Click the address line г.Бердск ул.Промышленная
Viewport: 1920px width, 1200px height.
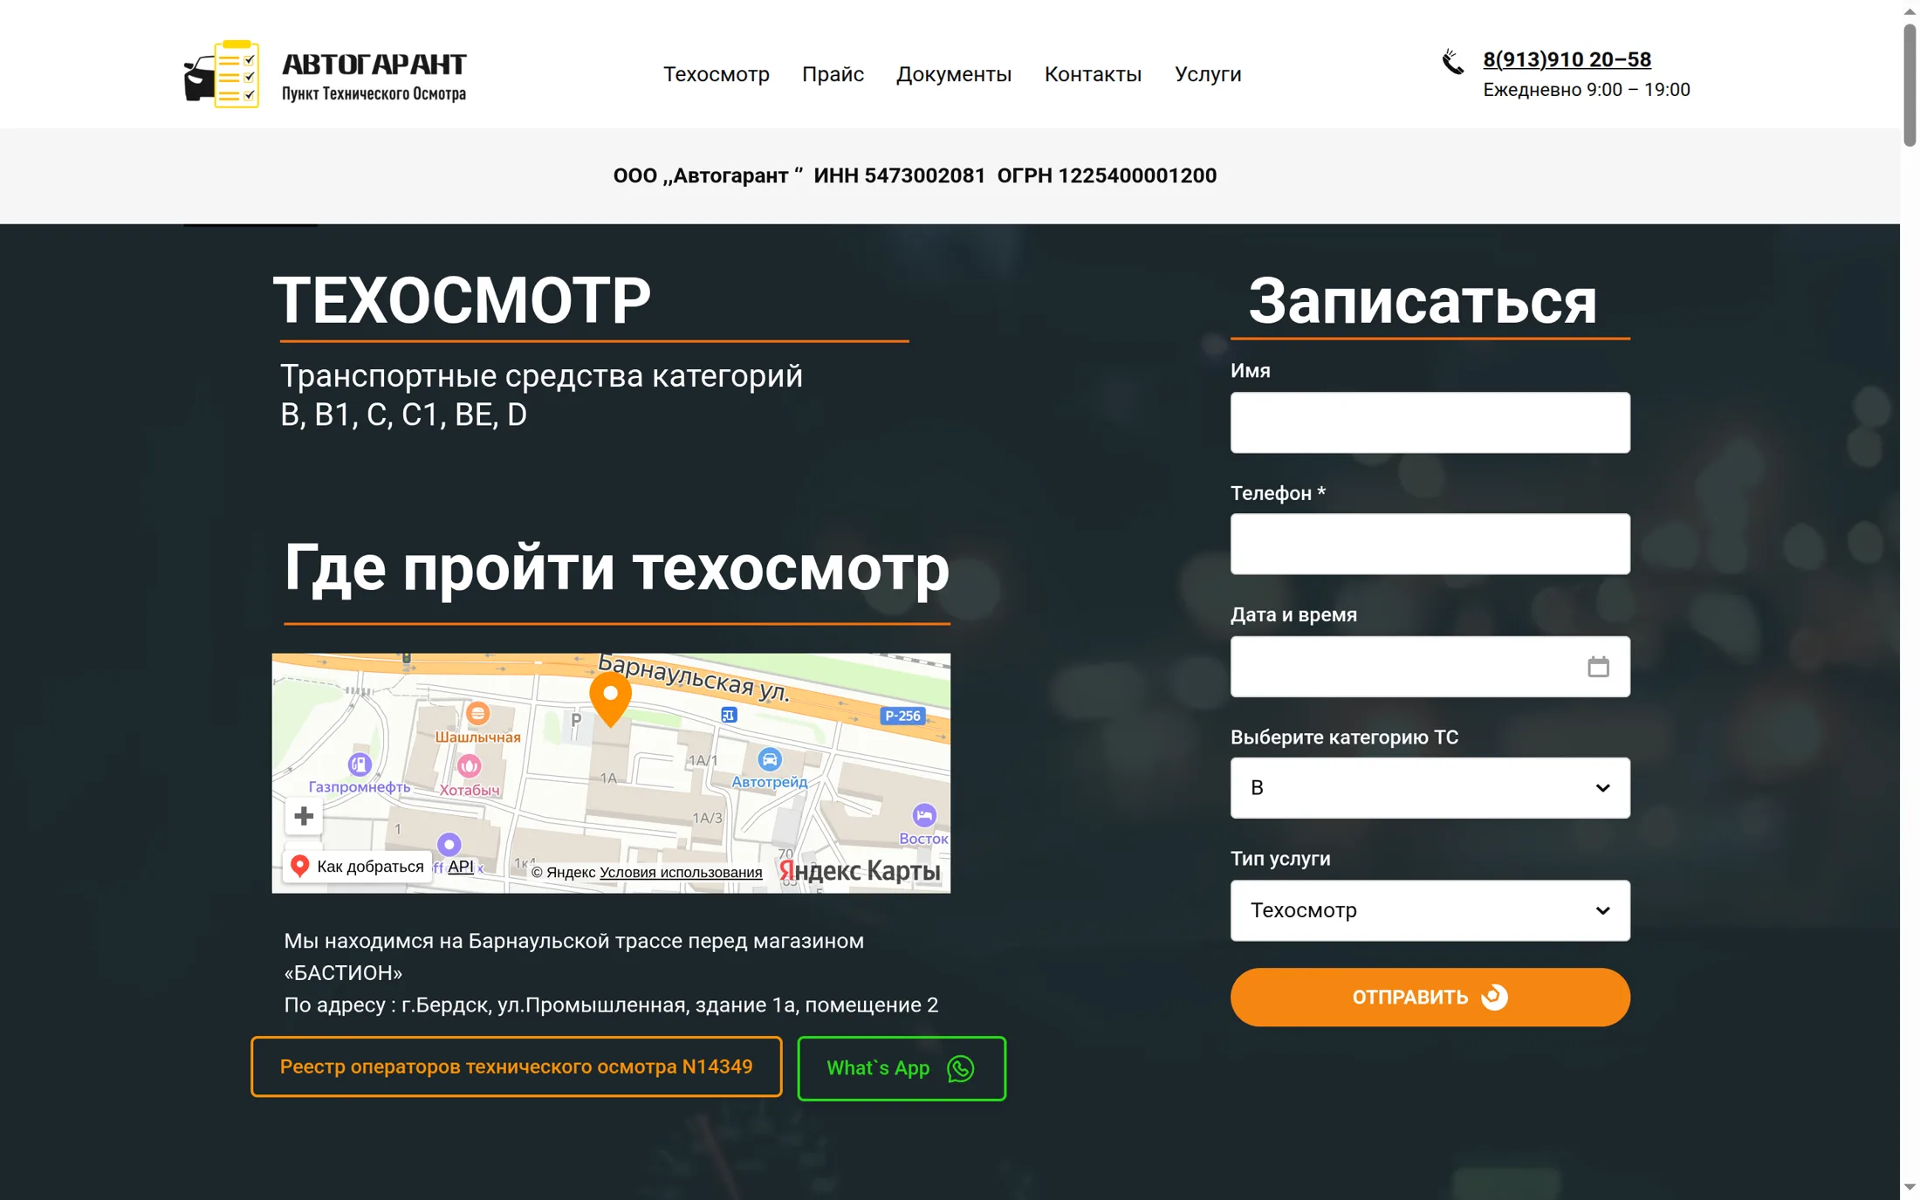coord(611,1005)
